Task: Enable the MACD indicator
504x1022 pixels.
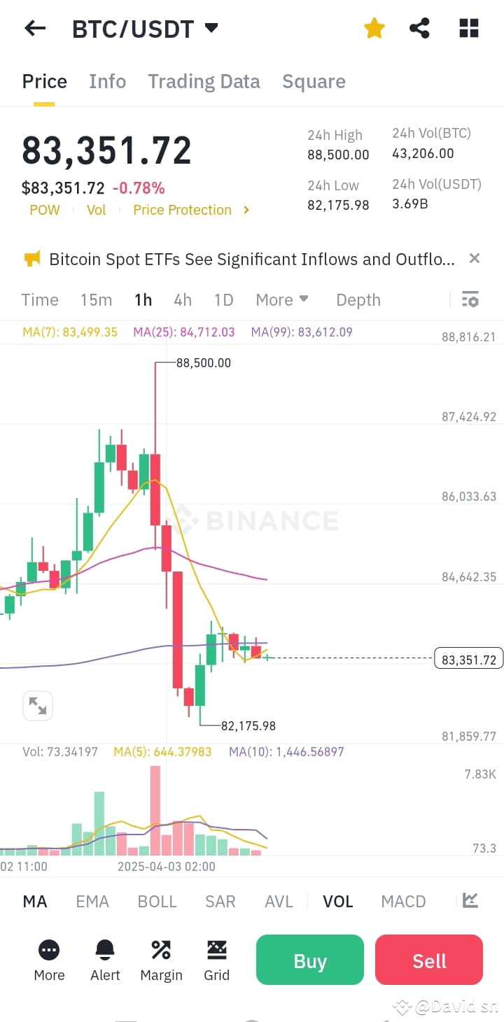Action: point(403,902)
